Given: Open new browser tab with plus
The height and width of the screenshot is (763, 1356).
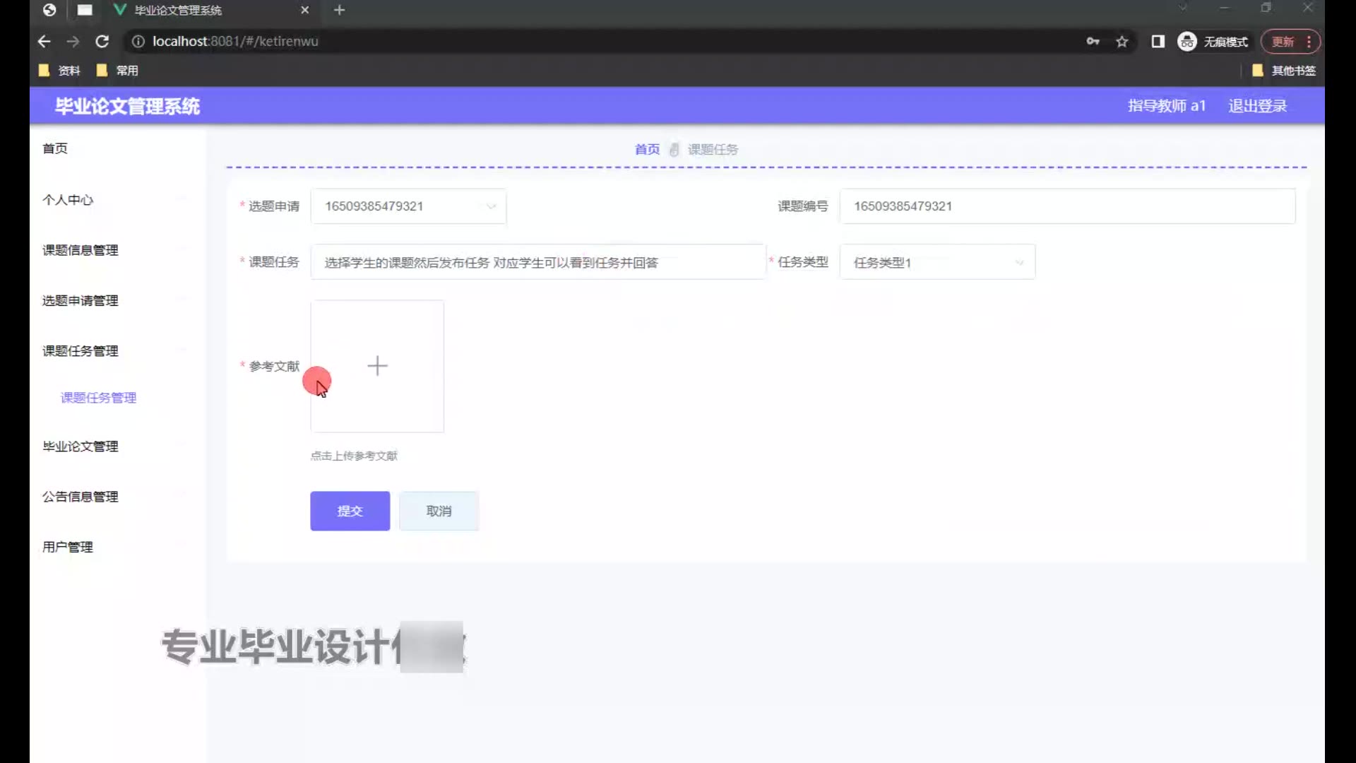Looking at the screenshot, I should tap(340, 10).
